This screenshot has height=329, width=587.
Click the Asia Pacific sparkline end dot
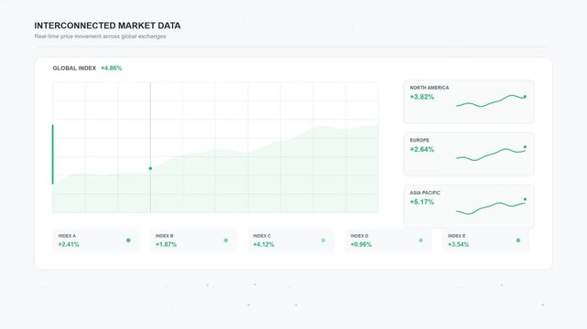(x=525, y=199)
